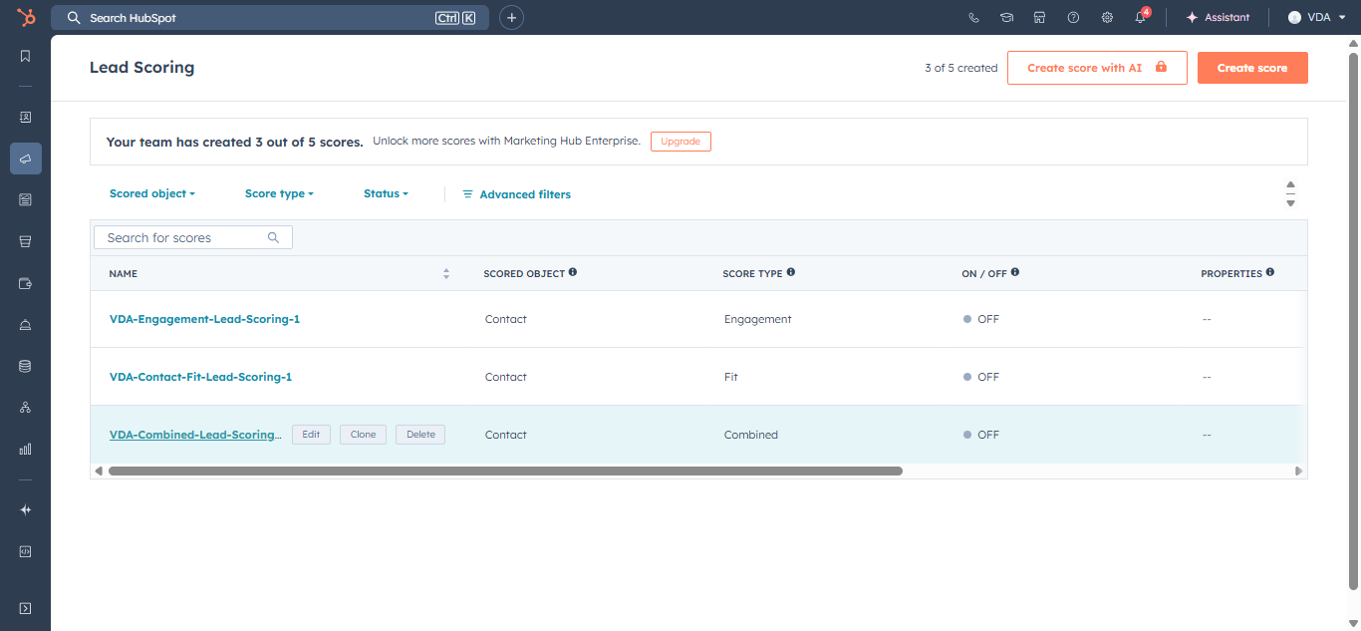Open the Breeze AI sparkle sidebar icon
Image resolution: width=1361 pixels, height=631 pixels.
(26, 509)
